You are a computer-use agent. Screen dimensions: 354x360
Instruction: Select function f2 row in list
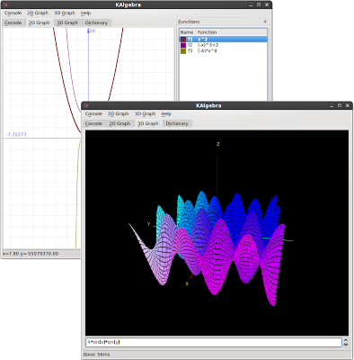tap(223, 45)
